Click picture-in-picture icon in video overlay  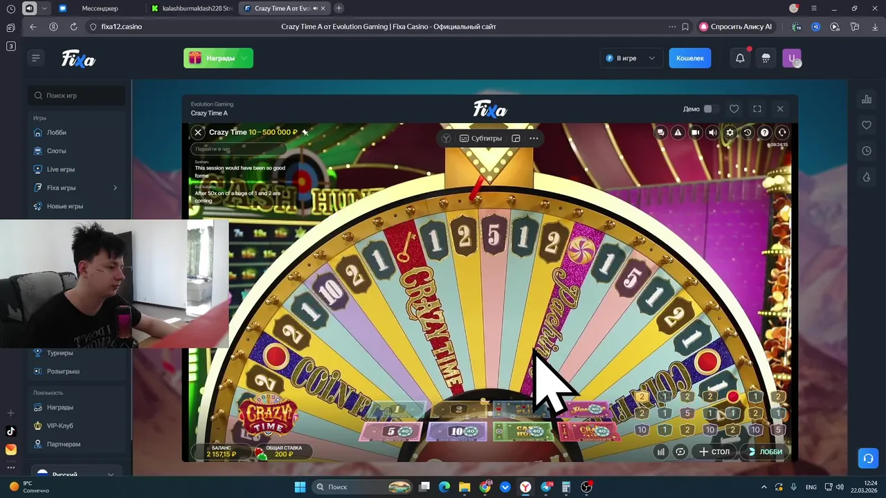coord(516,138)
